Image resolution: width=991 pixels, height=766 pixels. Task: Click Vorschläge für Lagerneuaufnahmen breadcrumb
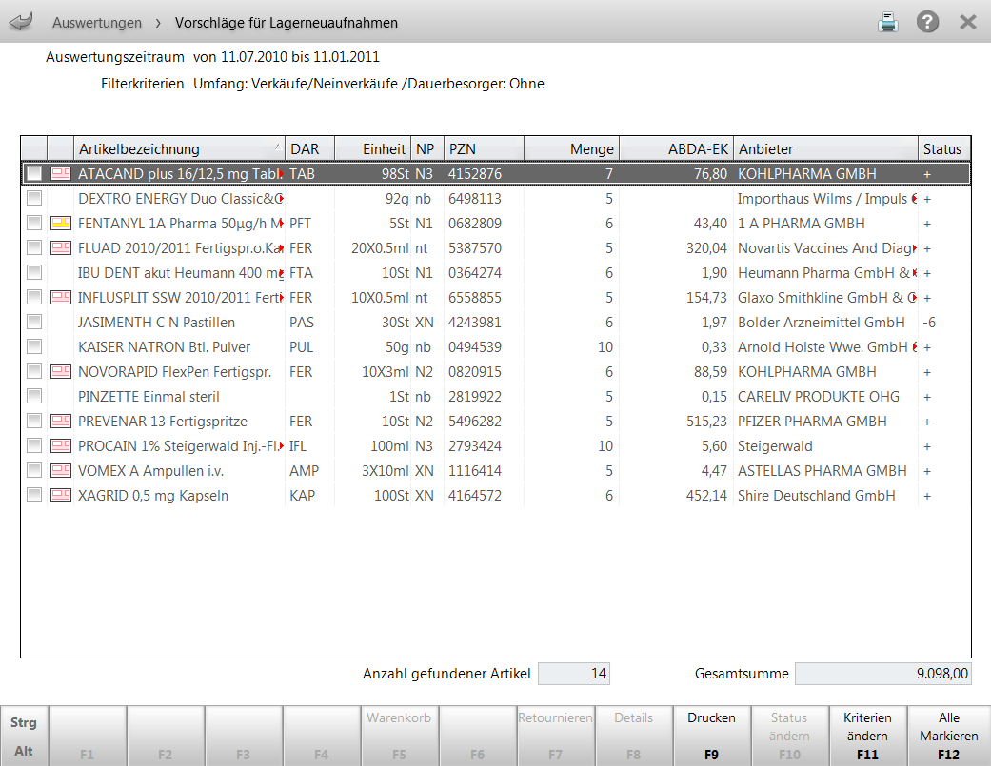pos(287,23)
